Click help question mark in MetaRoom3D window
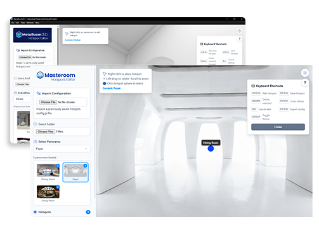Image resolution: width=319 pixels, height=238 pixels. click(x=239, y=39)
